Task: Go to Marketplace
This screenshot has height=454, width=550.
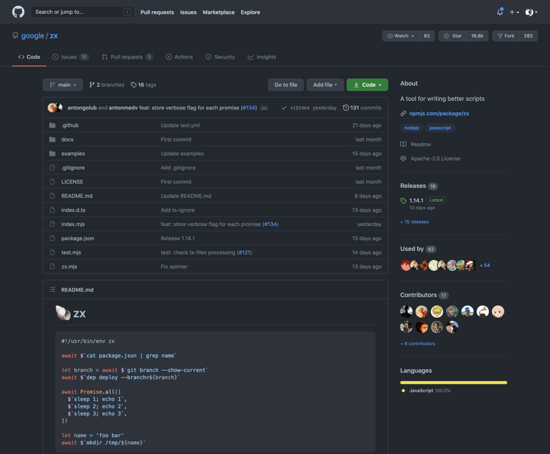Action: (219, 12)
